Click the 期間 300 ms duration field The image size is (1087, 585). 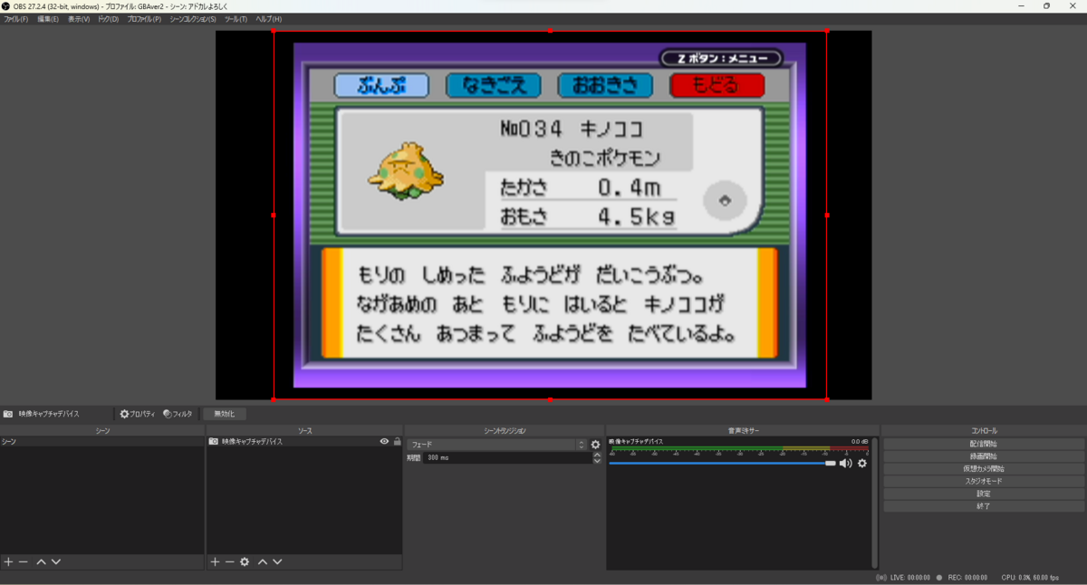(508, 458)
